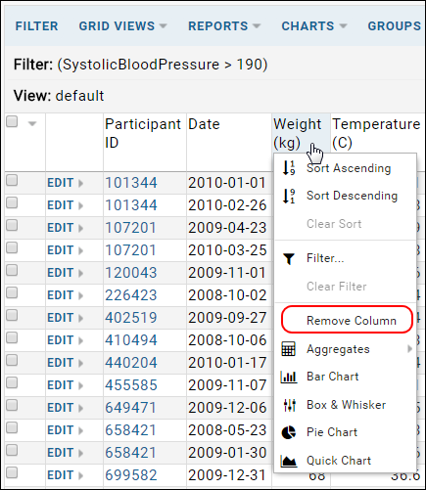Image resolution: width=426 pixels, height=490 pixels.
Task: Click the Quick Chart area icon
Action: (289, 461)
